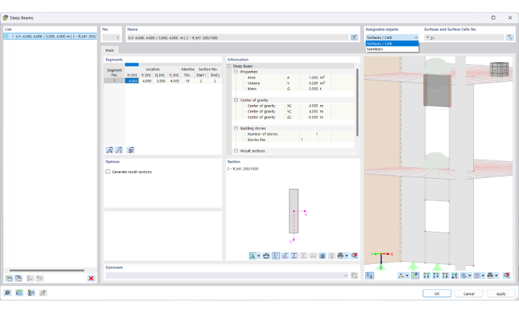Screen dimensions: 519x313
Task: Collapse the Building stories node
Action: [236, 128]
